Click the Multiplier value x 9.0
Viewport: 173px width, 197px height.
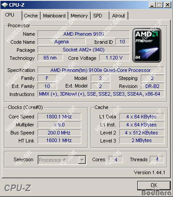tap(59, 125)
